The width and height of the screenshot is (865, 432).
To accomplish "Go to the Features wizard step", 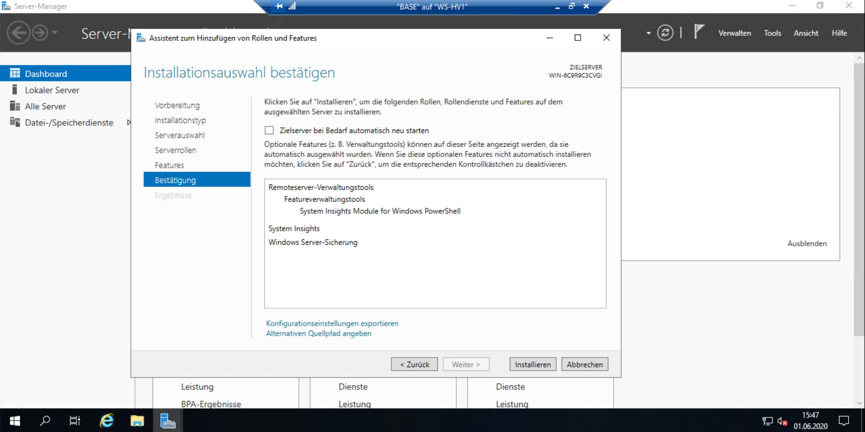I will [169, 165].
